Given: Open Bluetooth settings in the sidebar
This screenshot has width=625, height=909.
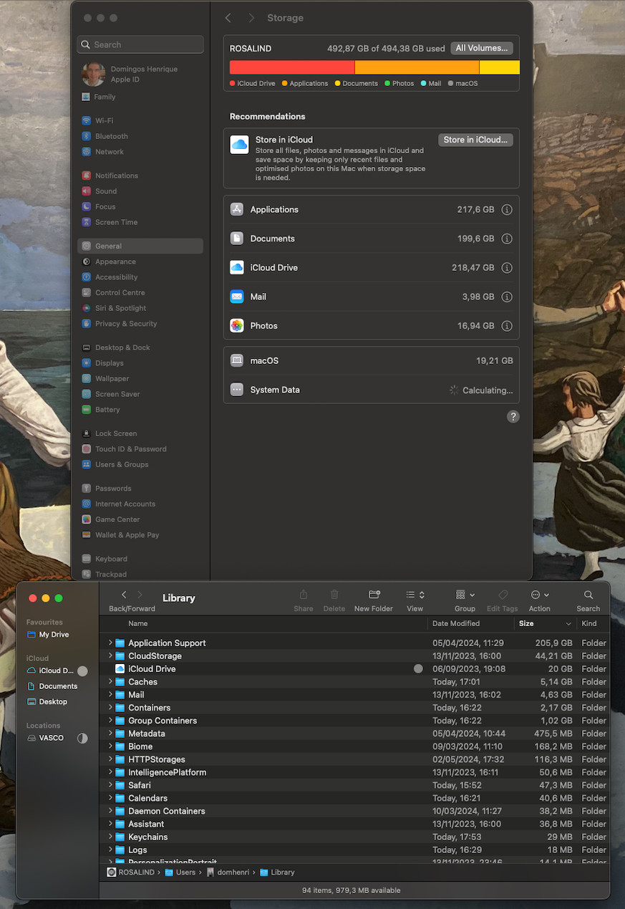Looking at the screenshot, I should (x=111, y=136).
